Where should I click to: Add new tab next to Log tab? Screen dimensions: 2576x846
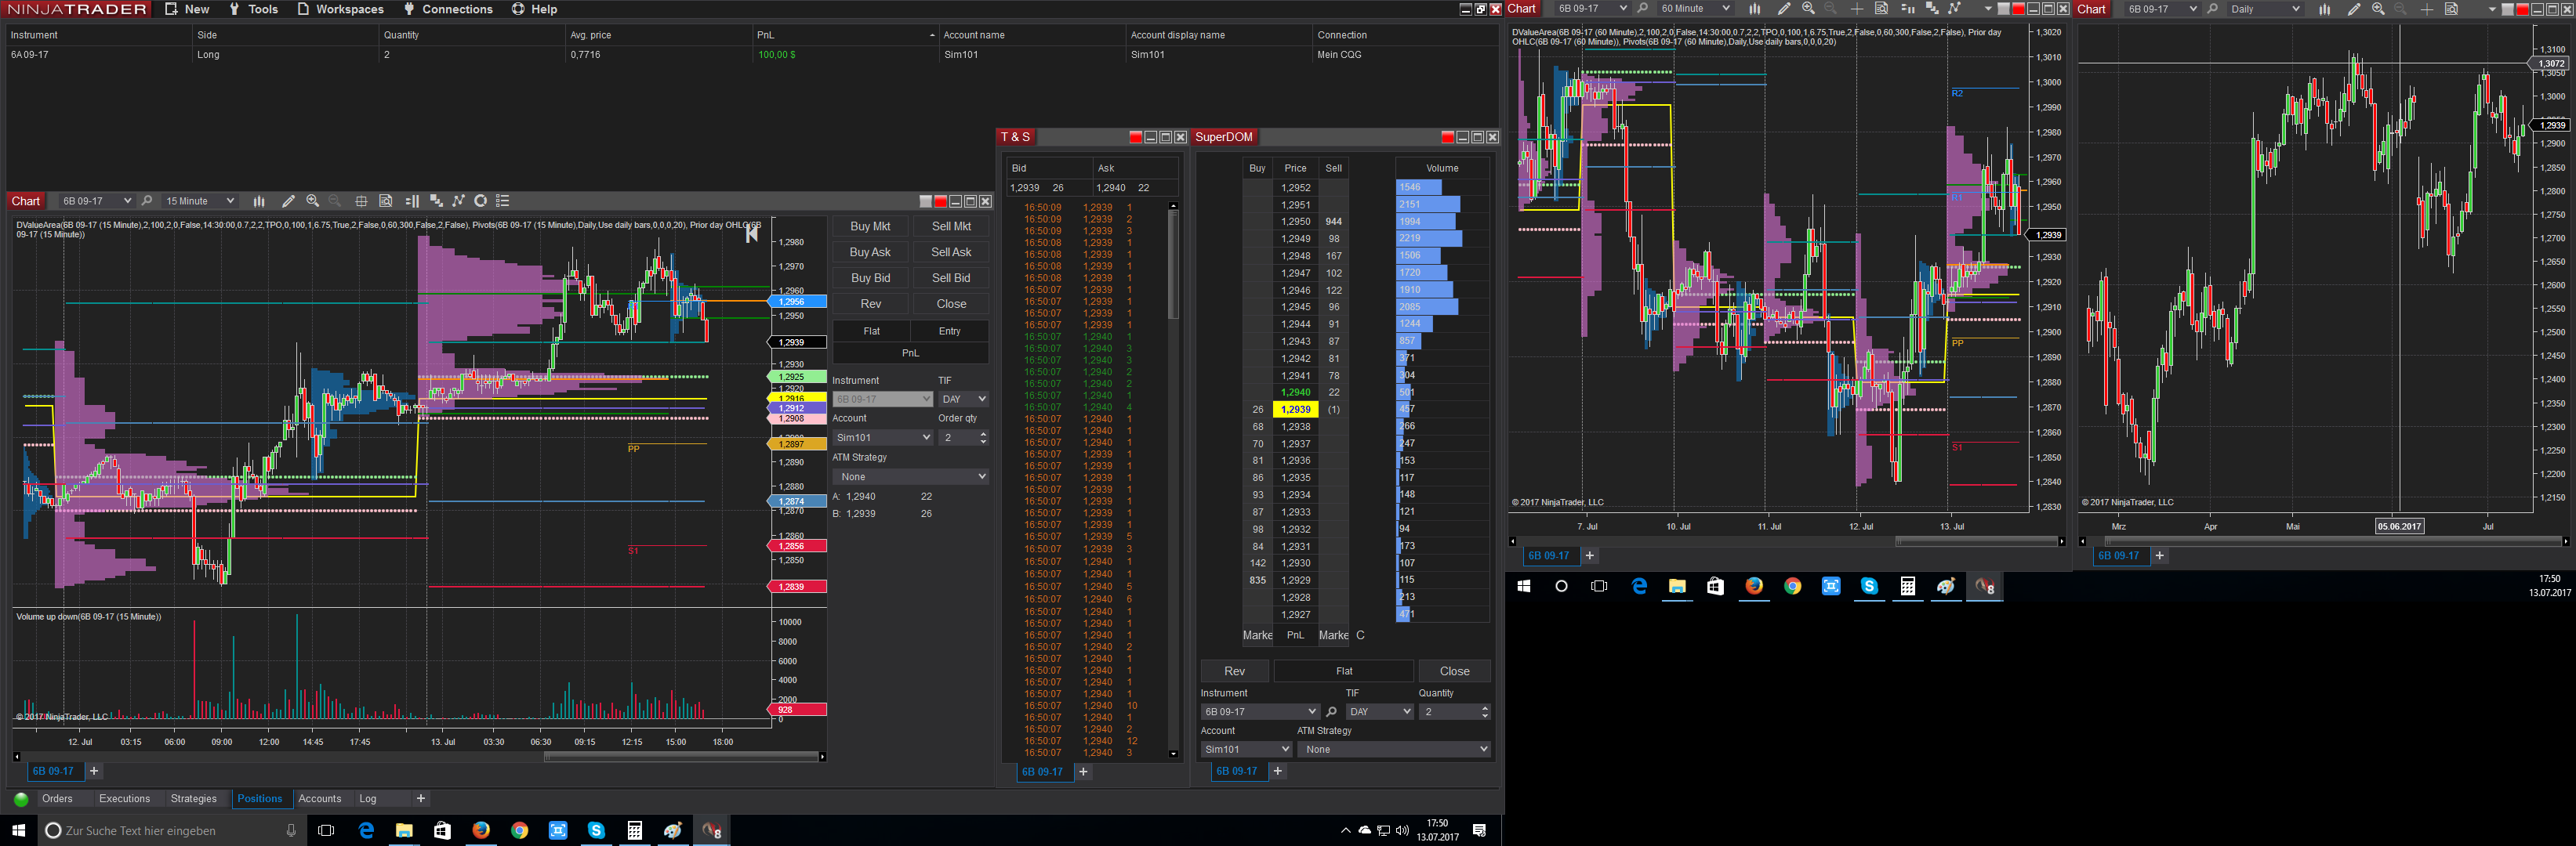point(421,799)
